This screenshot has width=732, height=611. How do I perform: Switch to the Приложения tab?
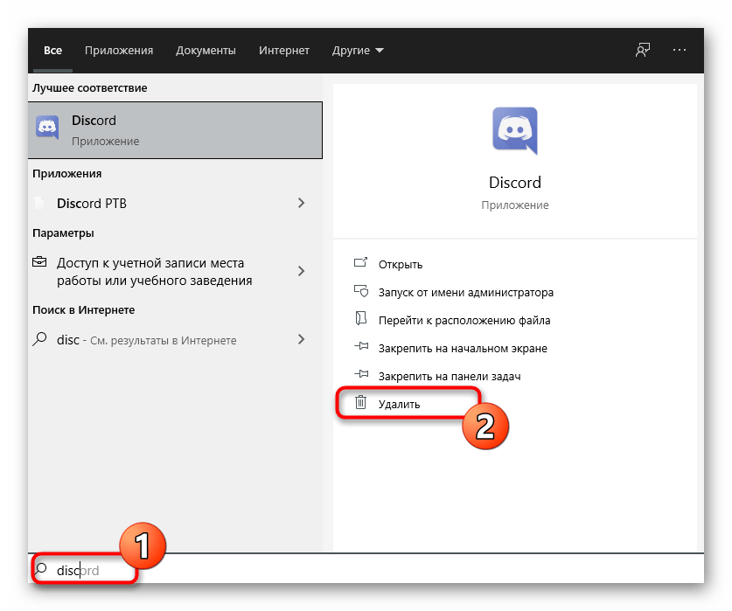(119, 51)
